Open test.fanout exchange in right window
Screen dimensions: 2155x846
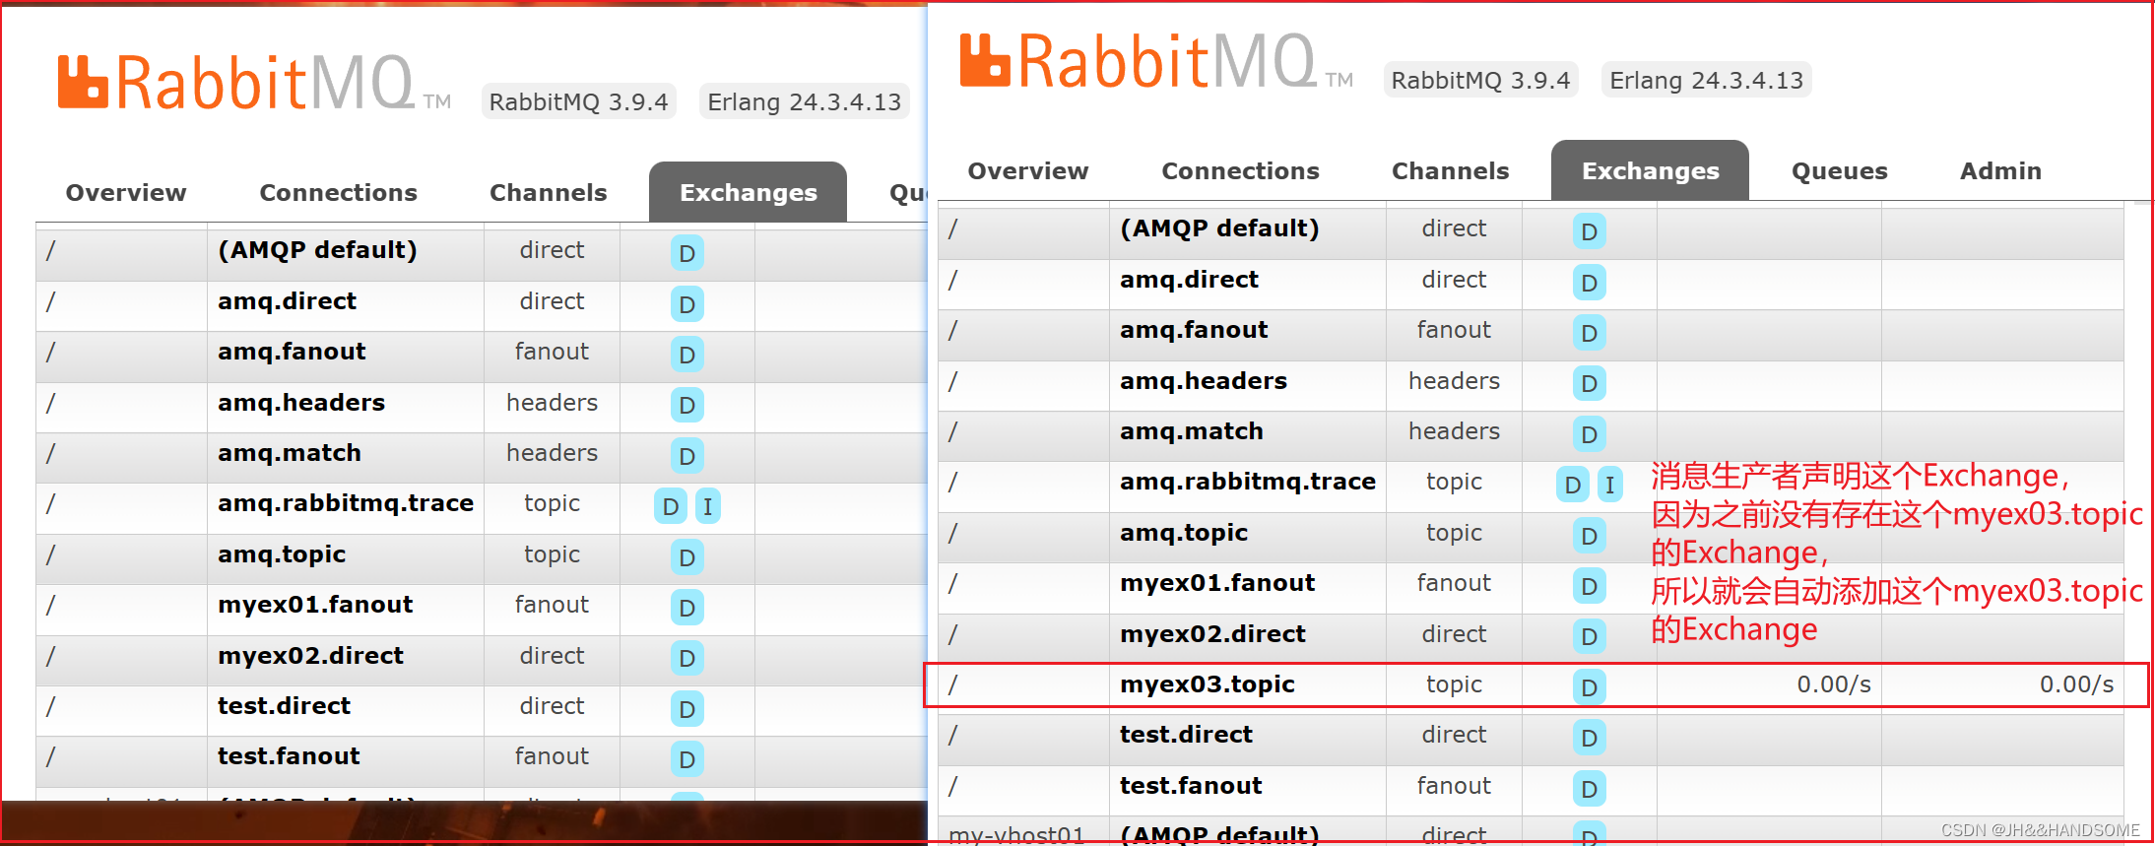tap(1192, 786)
